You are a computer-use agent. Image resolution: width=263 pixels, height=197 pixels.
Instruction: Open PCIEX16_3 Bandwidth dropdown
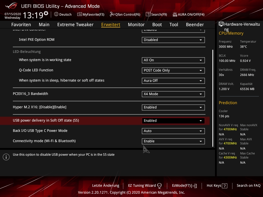click(x=173, y=94)
